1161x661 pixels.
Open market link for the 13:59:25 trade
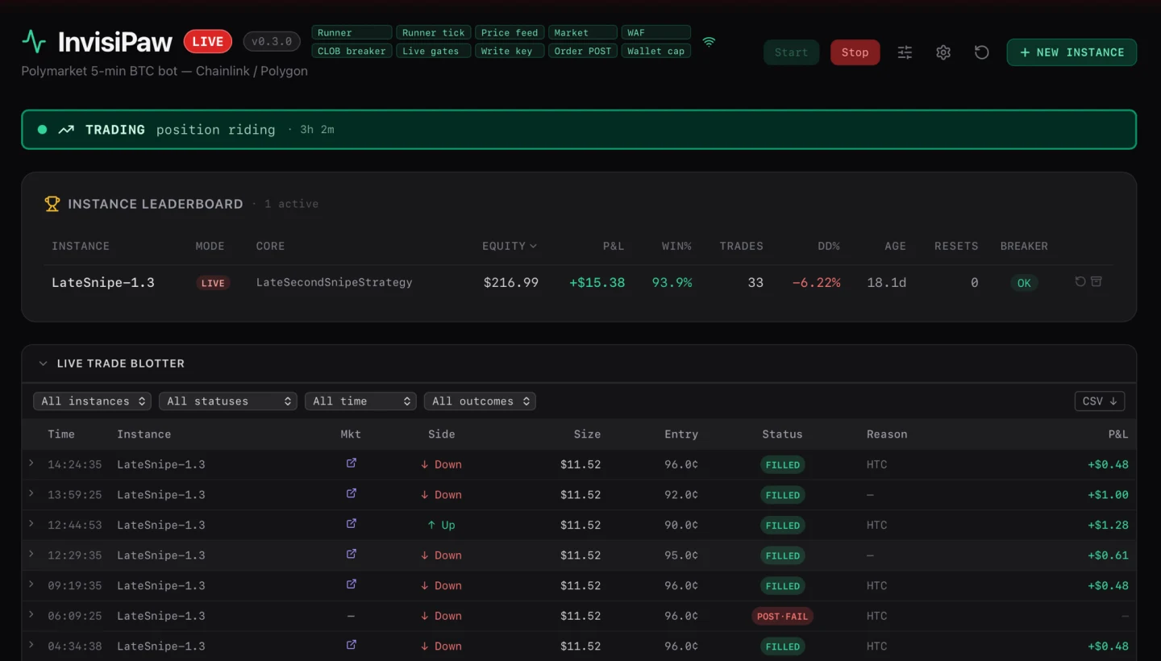point(351,493)
